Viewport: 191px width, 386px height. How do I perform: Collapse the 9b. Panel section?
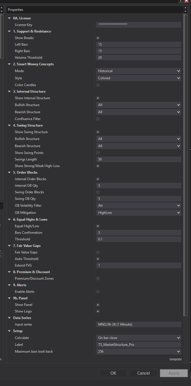coord(9,298)
